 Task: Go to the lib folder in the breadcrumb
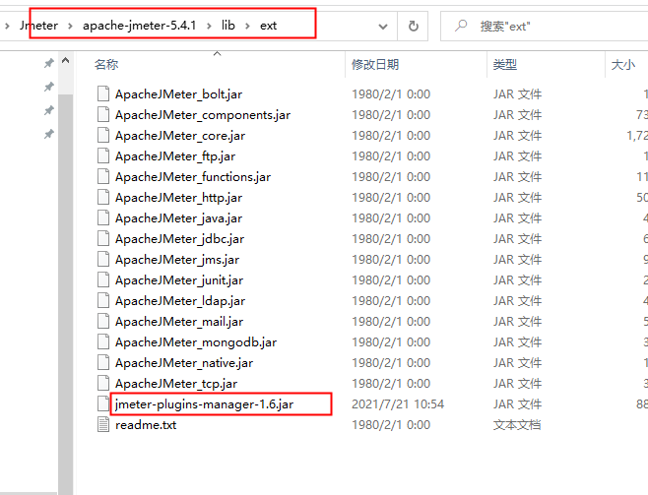coord(228,26)
